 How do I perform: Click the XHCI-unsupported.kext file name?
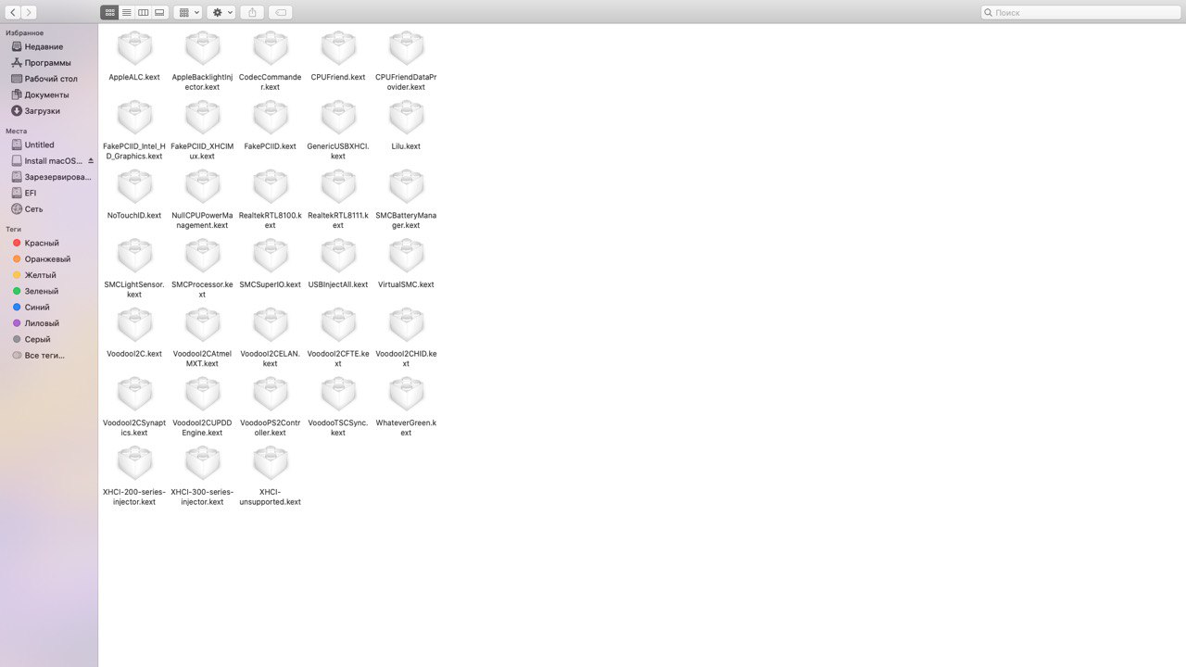coord(270,497)
